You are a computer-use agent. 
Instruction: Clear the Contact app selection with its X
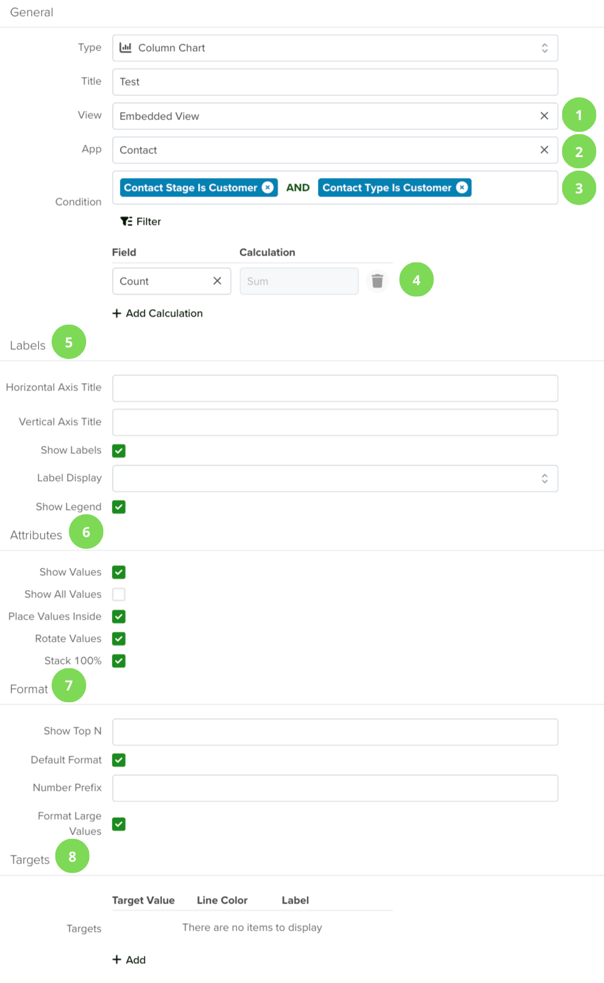point(544,150)
